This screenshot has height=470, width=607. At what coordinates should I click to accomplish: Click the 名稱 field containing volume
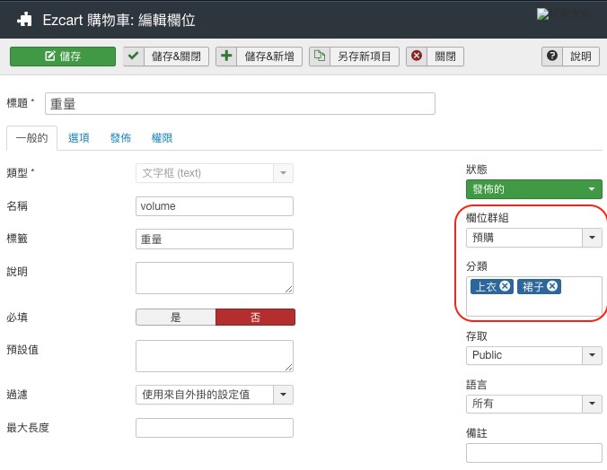[x=215, y=206]
